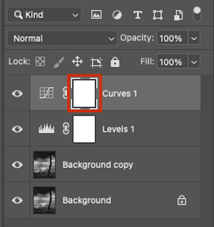Filter layers by type layer icon
The width and height of the screenshot is (214, 227).
click(x=138, y=15)
